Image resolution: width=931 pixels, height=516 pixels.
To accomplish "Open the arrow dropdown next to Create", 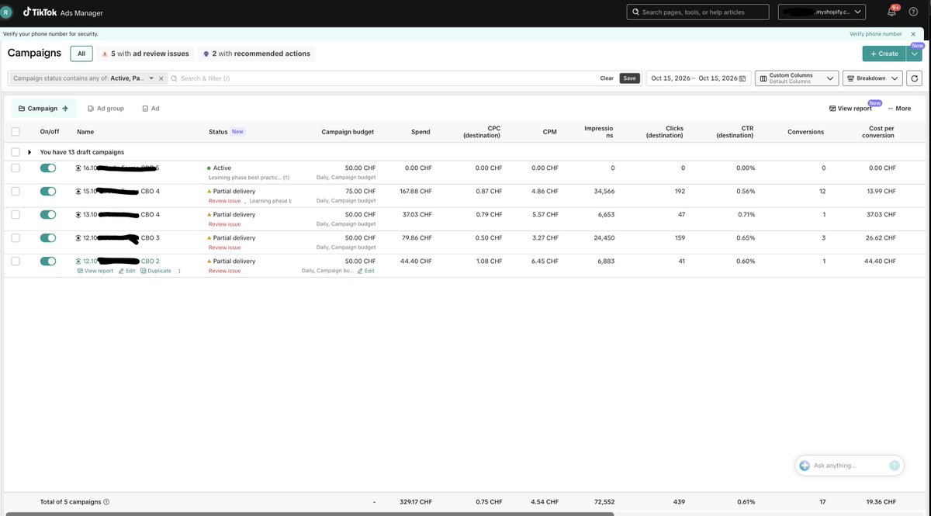I will tap(915, 54).
